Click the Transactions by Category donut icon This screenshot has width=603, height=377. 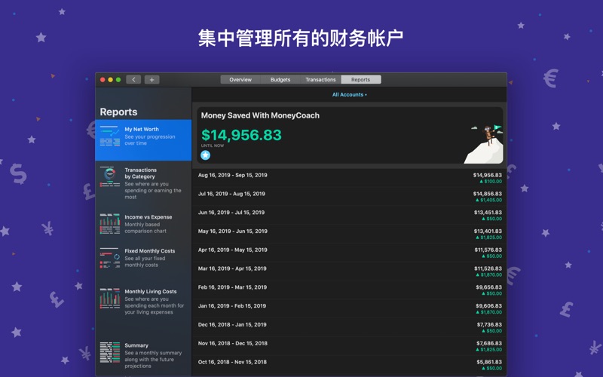[110, 176]
